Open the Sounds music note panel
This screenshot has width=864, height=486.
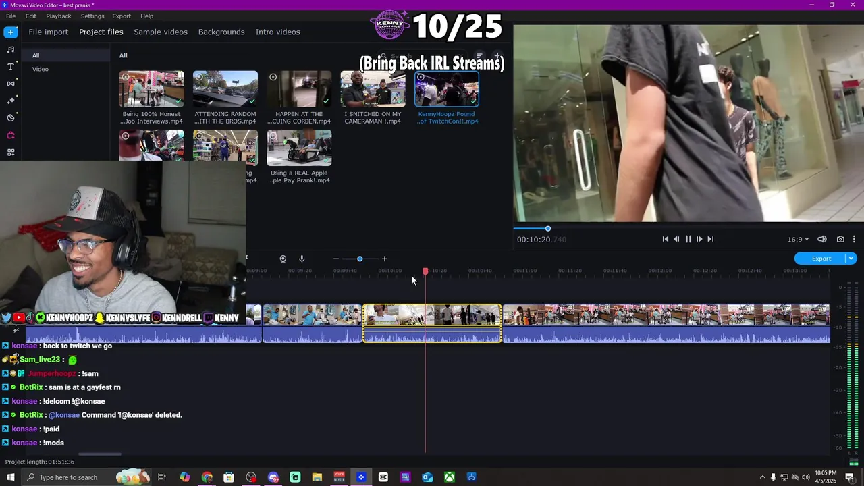click(11, 49)
